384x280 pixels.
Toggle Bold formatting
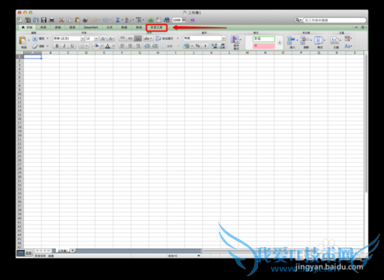point(57,46)
